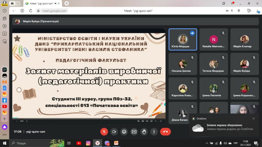This screenshot has width=262, height=147.
Task: Go to next slide arrow in presentation
Action: point(27,121)
